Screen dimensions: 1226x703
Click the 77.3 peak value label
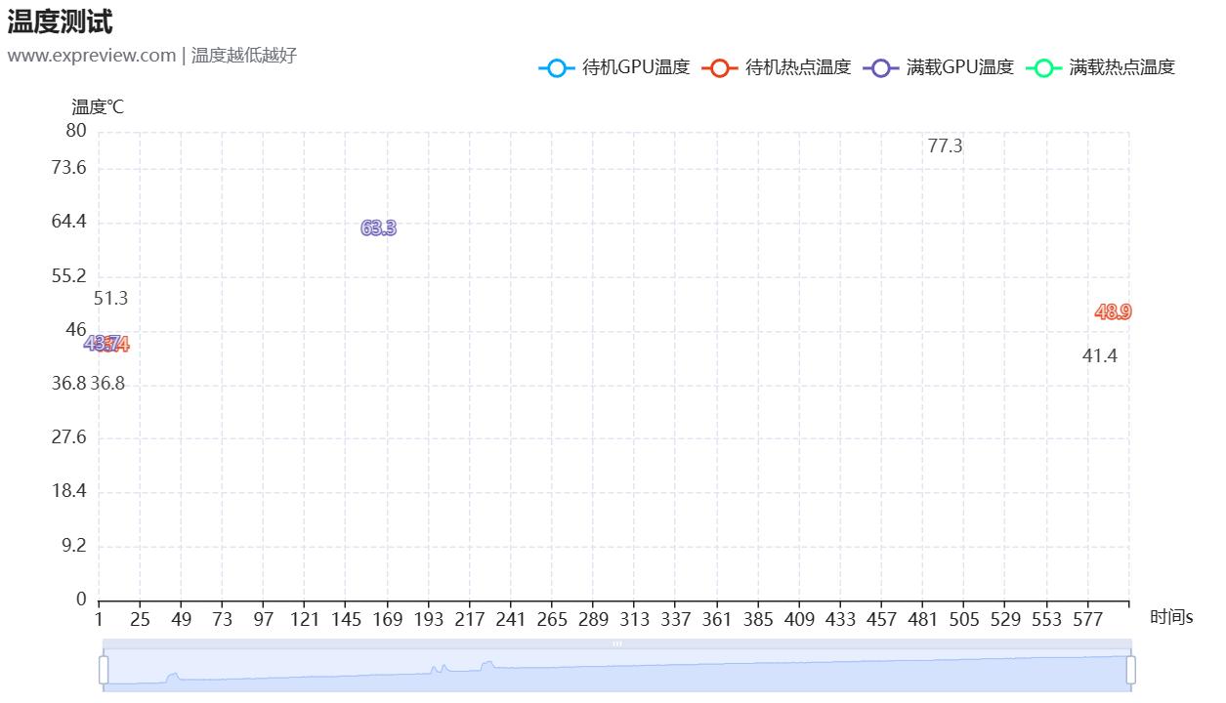click(x=944, y=147)
